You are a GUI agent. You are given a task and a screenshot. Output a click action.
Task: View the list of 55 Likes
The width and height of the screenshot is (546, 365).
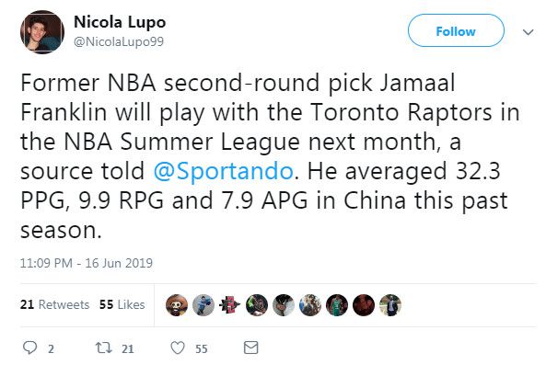(x=122, y=304)
